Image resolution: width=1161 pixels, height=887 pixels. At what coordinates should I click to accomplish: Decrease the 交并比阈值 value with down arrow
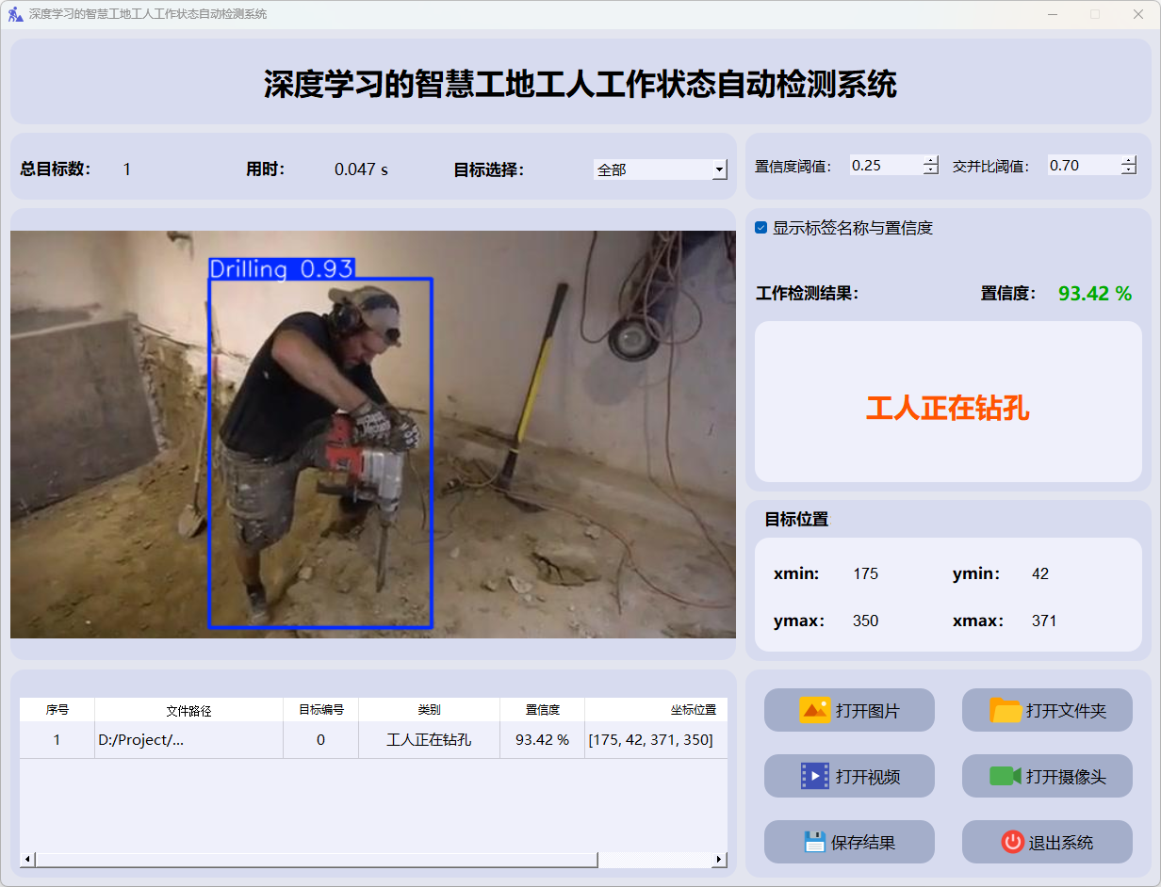coord(1129,170)
